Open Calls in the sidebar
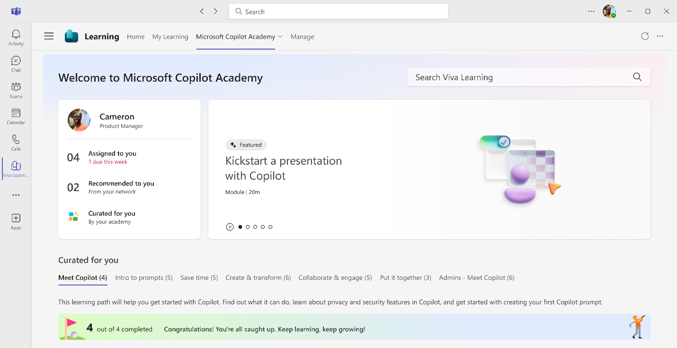The image size is (677, 348). click(x=16, y=143)
